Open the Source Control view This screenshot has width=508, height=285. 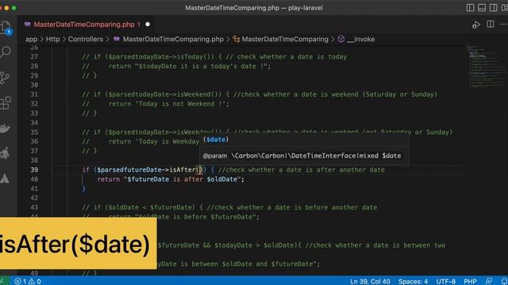pyautogui.click(x=6, y=78)
